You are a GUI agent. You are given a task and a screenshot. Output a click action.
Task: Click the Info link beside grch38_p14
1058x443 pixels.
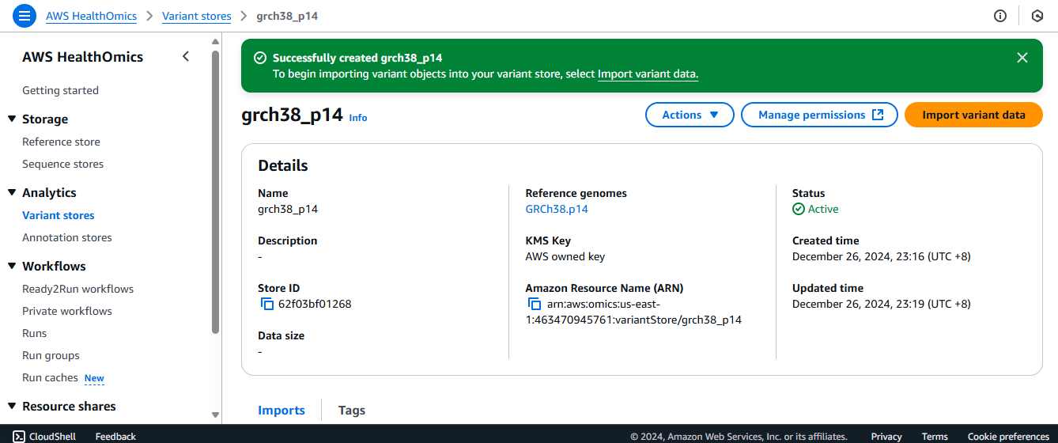click(x=358, y=117)
